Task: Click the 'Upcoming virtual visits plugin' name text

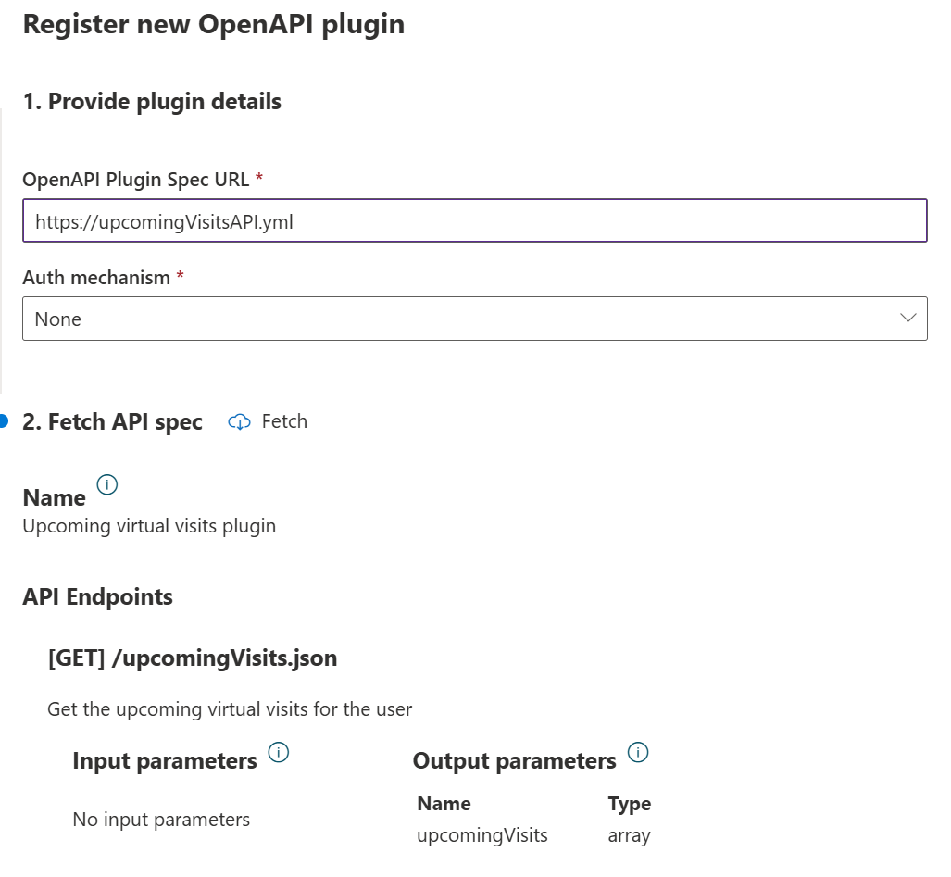Action: point(149,527)
